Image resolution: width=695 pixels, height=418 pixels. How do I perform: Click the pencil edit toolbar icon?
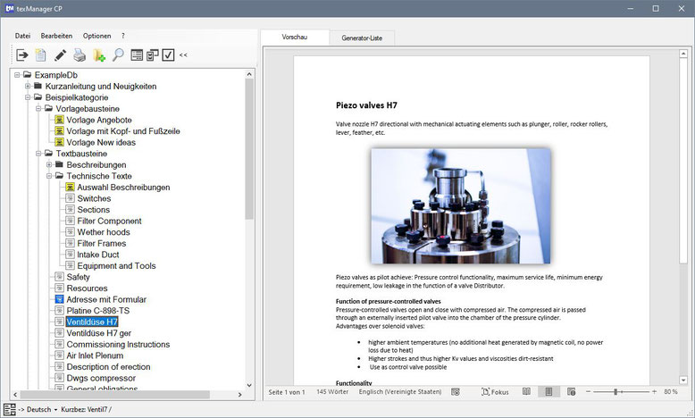(60, 55)
